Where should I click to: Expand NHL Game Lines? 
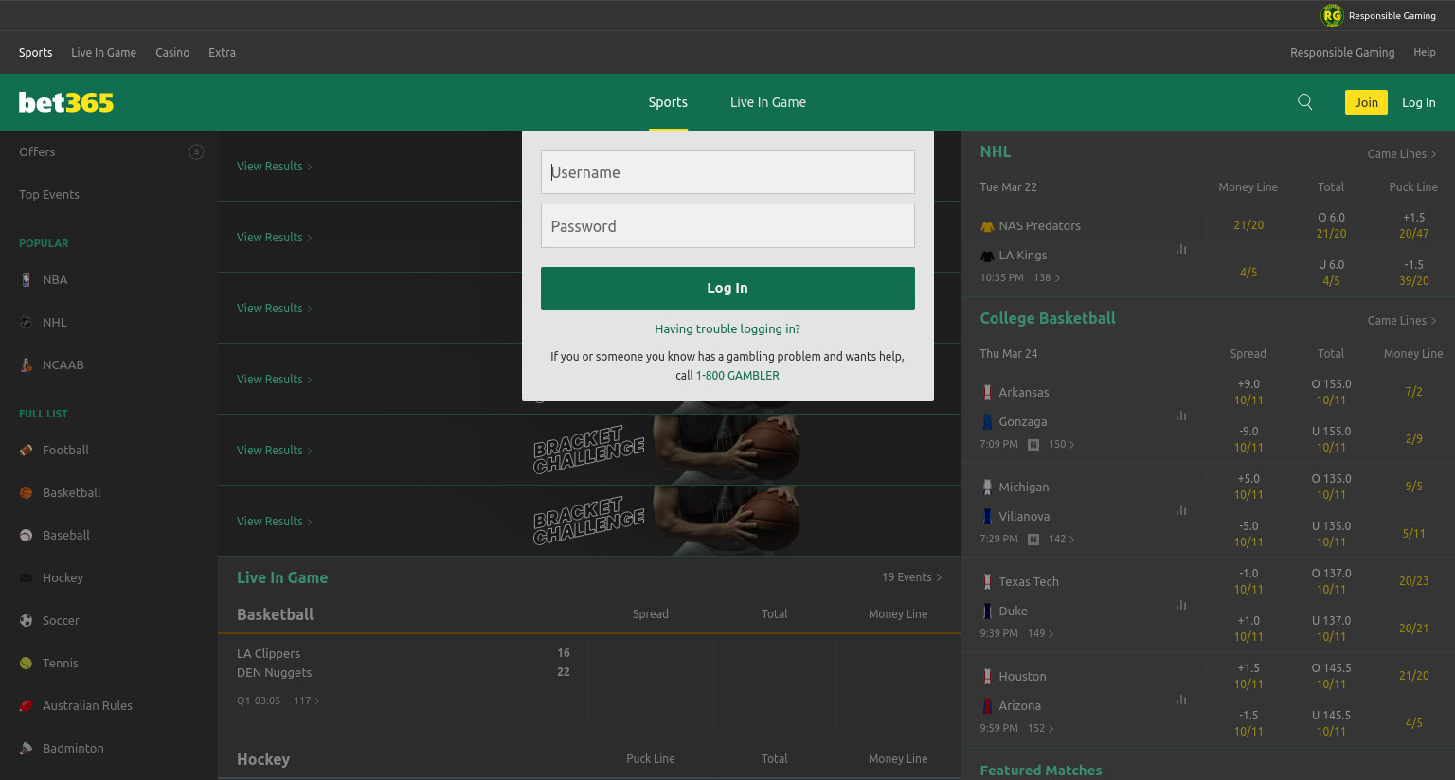click(1402, 153)
